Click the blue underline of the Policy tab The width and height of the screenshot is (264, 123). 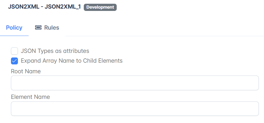pyautogui.click(x=14, y=36)
